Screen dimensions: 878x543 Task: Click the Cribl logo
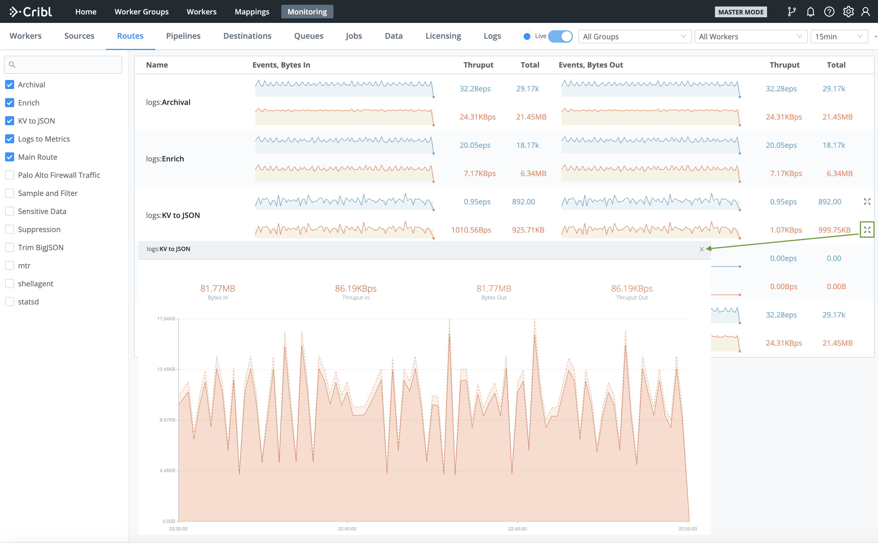click(x=31, y=12)
